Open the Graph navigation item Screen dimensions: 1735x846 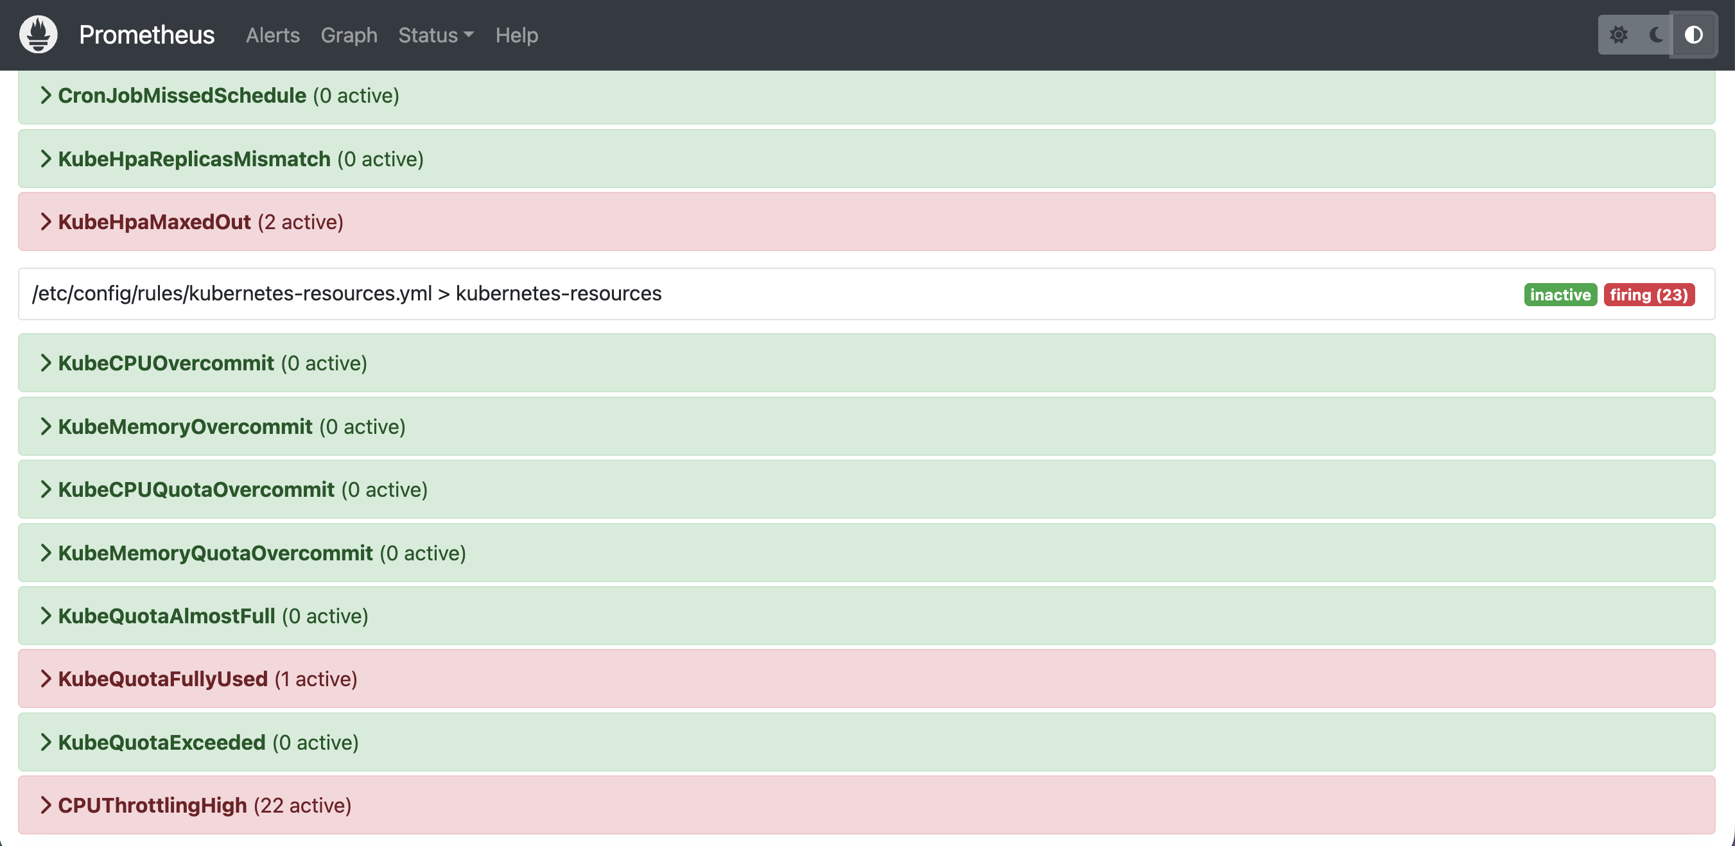[x=349, y=35]
